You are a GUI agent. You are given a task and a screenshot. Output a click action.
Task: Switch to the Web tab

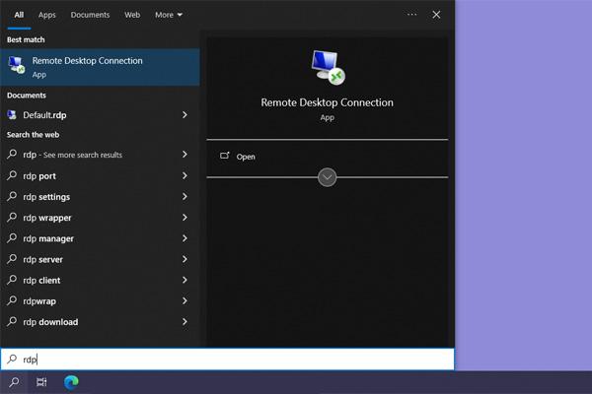132,15
